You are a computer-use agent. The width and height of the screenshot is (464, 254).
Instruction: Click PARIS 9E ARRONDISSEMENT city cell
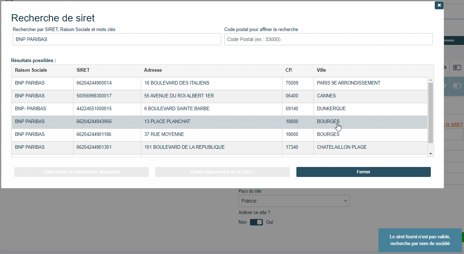(371, 83)
